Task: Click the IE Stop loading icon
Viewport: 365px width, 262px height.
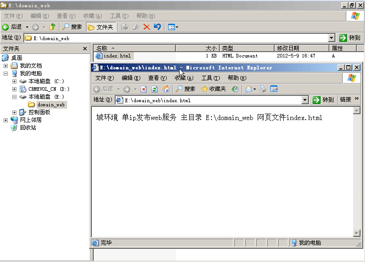Action: (x=143, y=89)
